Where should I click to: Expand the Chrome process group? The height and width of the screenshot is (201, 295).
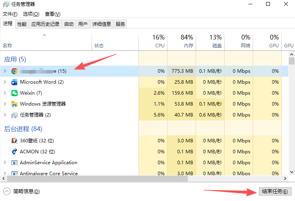5,71
